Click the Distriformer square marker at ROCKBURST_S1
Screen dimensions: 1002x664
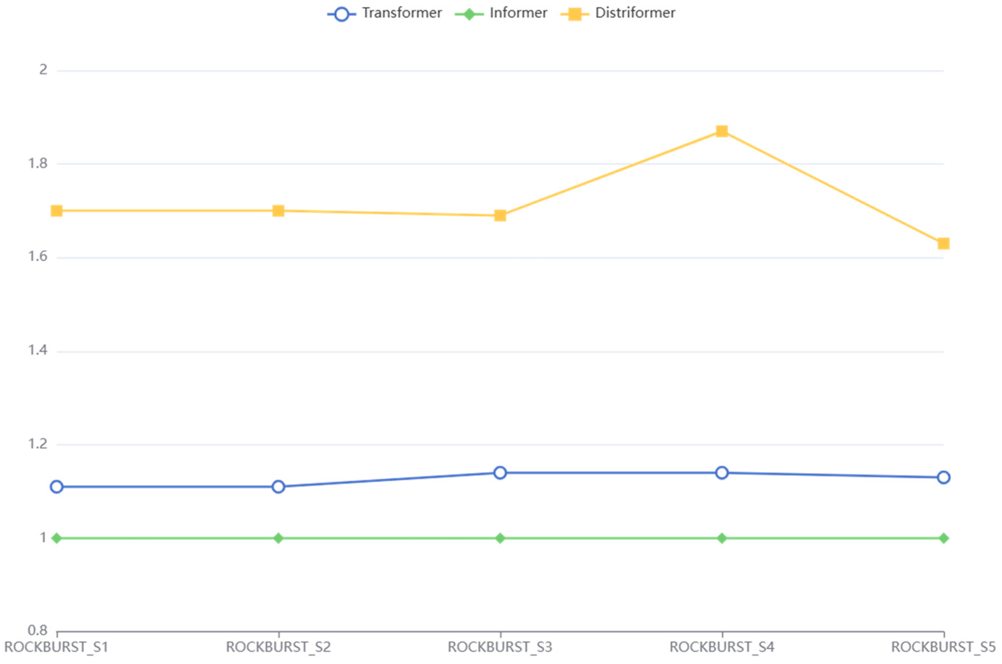57,211
